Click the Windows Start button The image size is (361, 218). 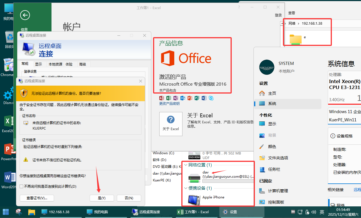tap(6, 212)
